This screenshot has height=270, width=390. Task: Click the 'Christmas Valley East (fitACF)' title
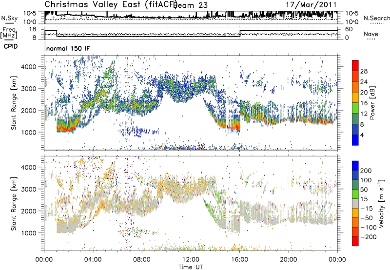111,5
